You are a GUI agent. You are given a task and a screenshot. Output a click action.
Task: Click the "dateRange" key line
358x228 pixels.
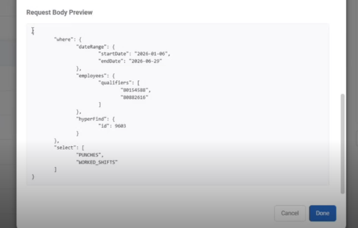[x=96, y=47]
